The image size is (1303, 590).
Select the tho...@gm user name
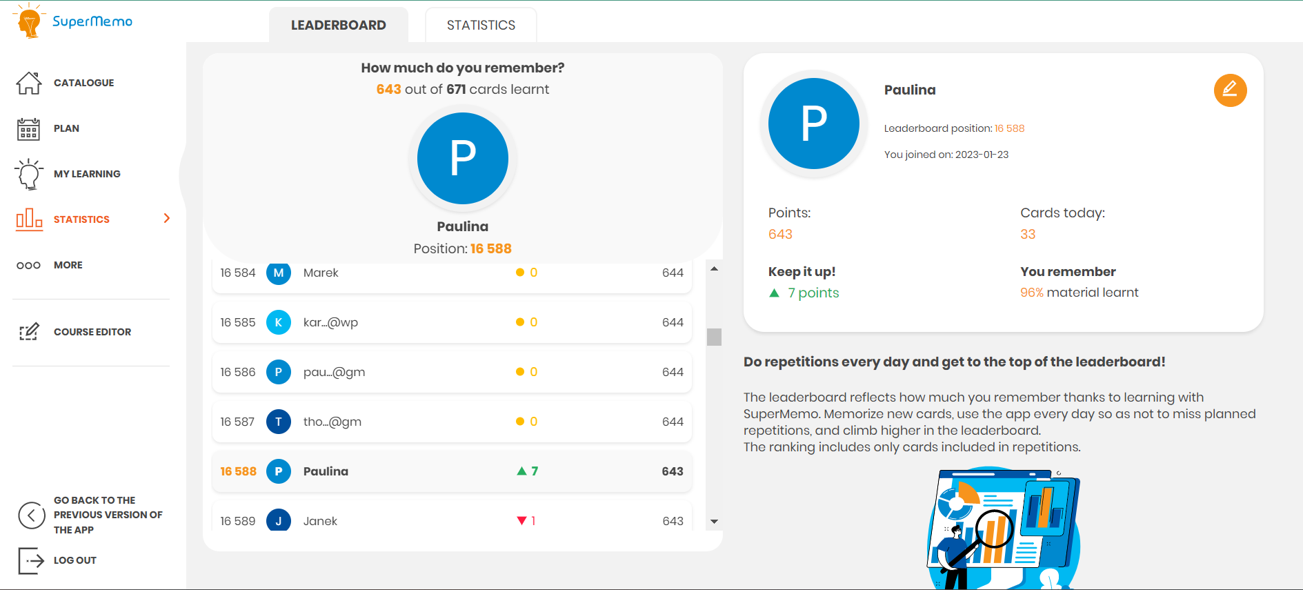click(332, 422)
